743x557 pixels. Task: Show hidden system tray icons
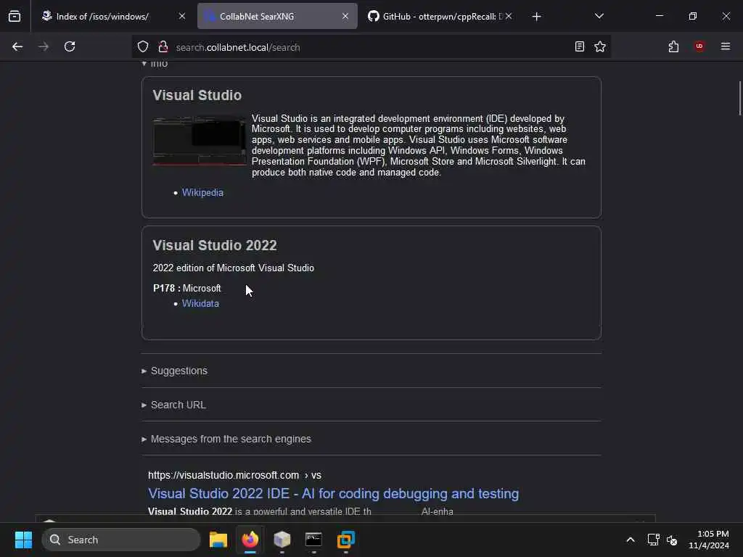[x=631, y=540]
